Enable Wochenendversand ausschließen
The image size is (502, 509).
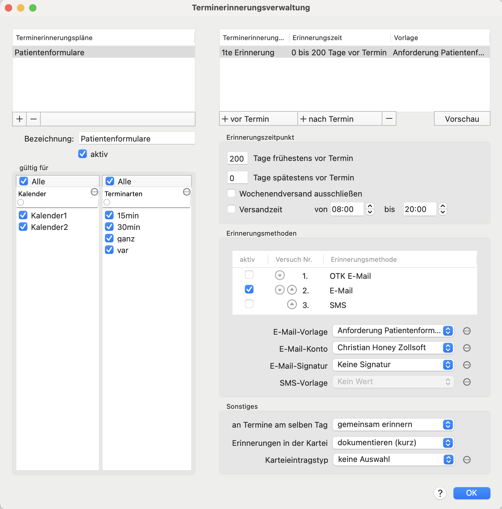click(231, 193)
